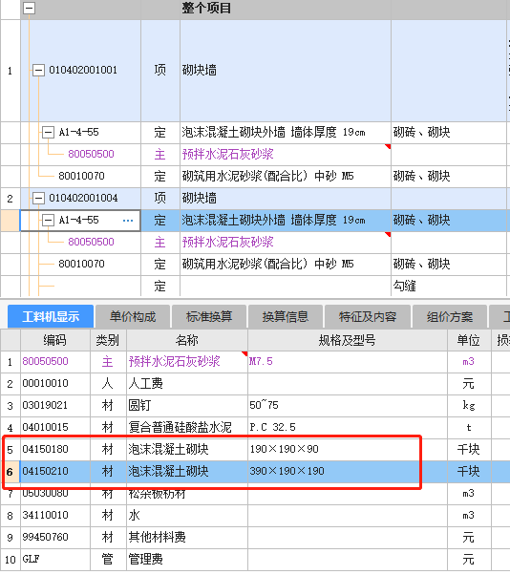Click the 名称 column header

[187, 340]
